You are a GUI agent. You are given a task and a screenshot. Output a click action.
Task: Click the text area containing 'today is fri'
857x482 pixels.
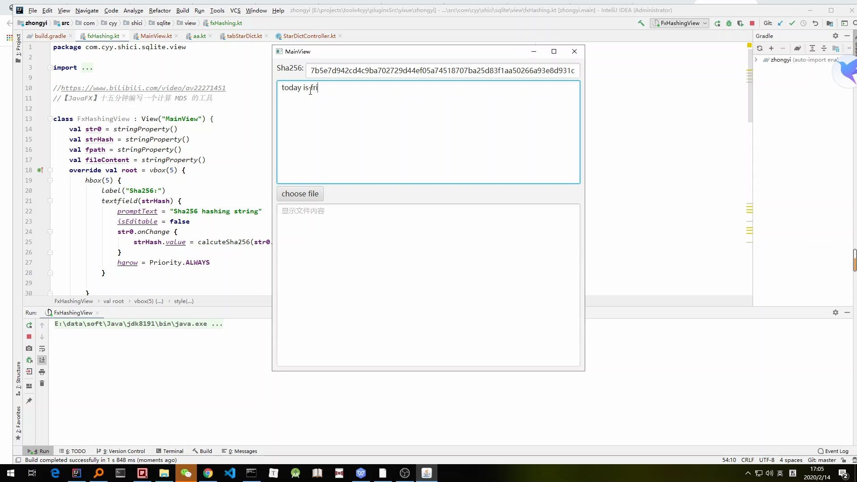(428, 132)
